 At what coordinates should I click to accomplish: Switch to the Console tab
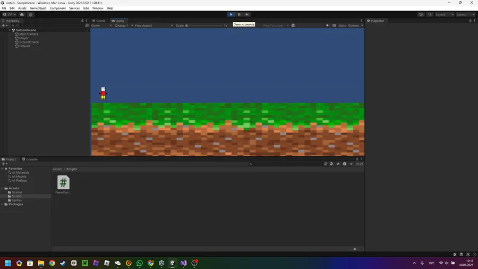point(30,159)
